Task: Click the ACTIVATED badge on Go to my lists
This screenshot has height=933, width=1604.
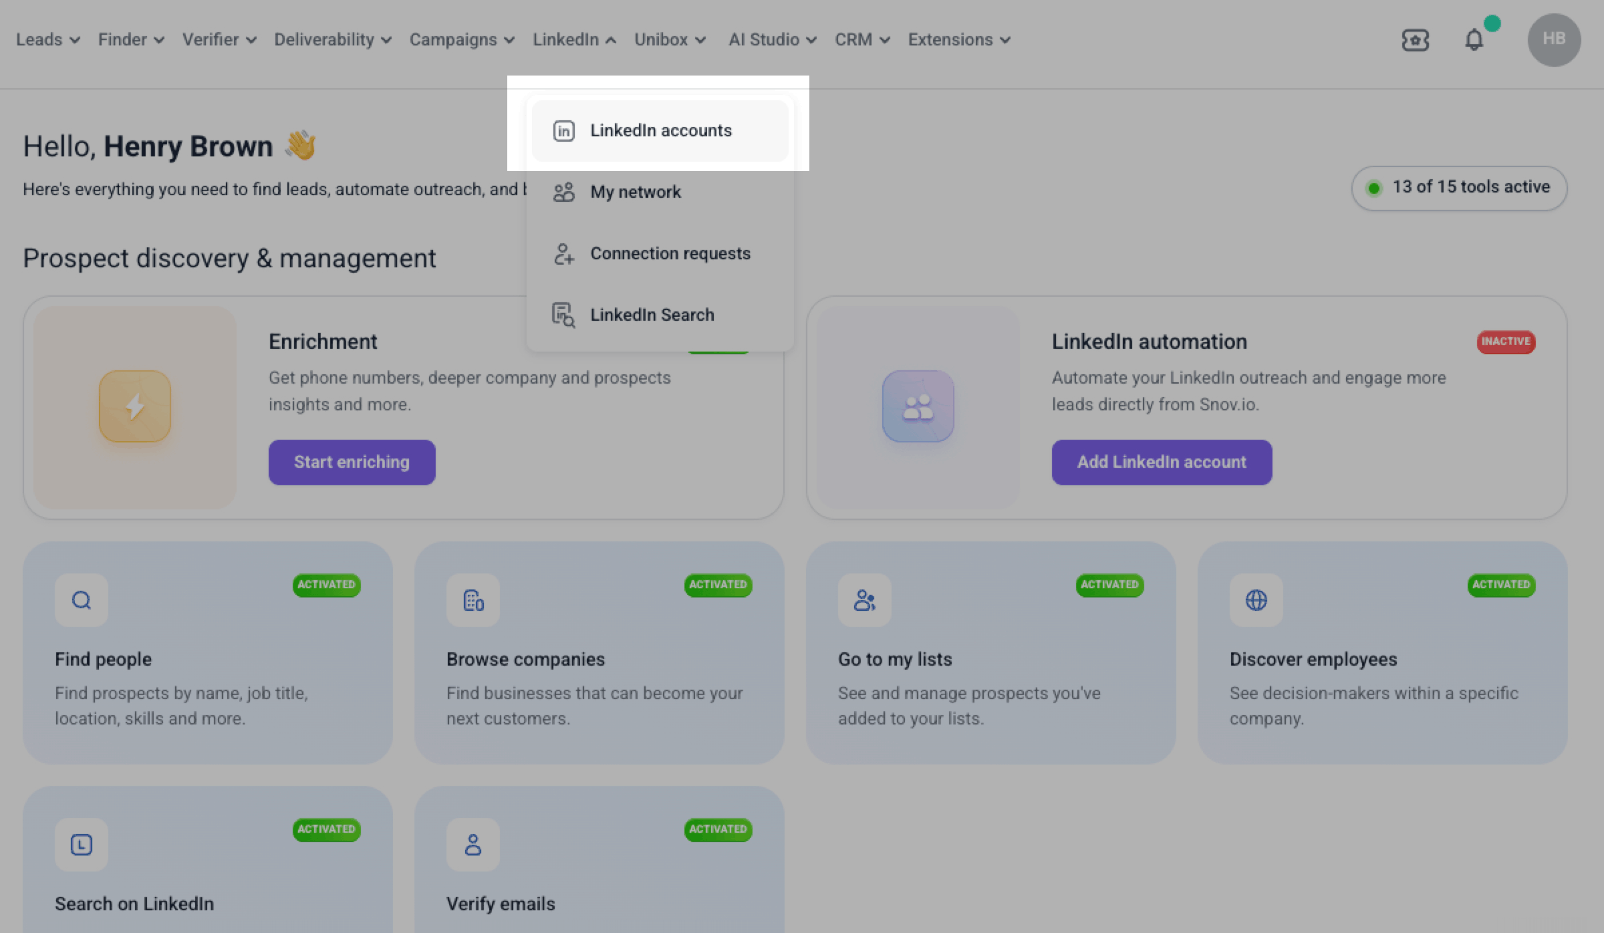Action: [x=1110, y=585]
